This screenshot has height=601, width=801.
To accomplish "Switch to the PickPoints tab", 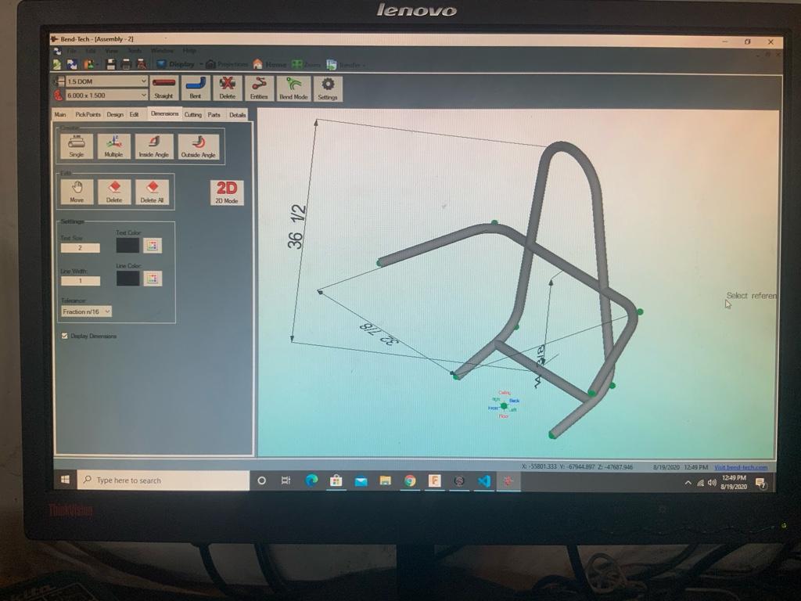I will tap(88, 114).
